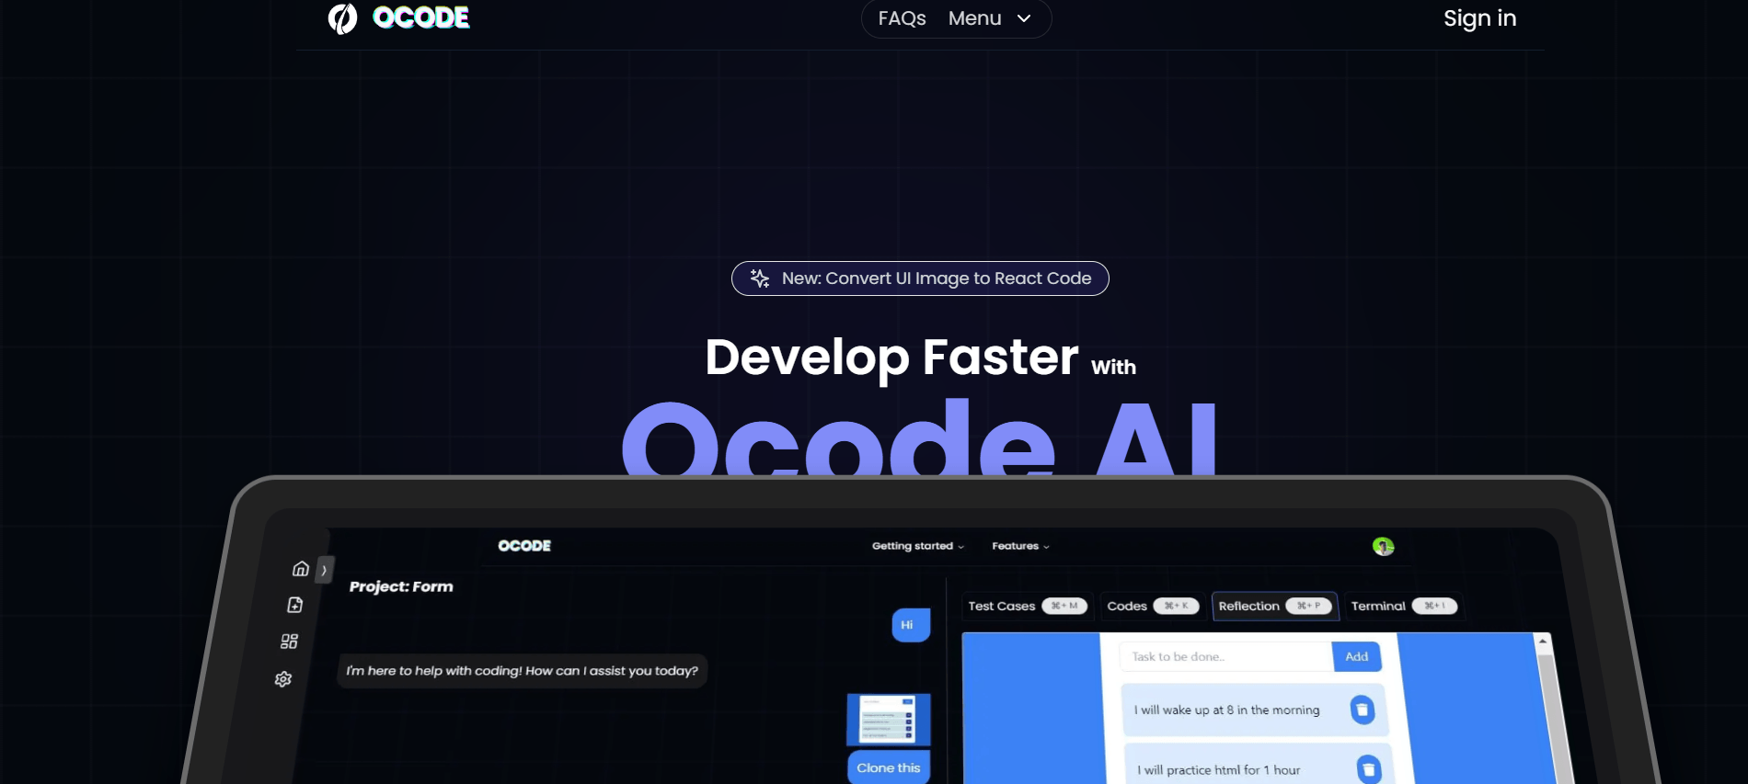Click the Ocode leaf logo icon
1748x784 pixels.
[x=342, y=18]
